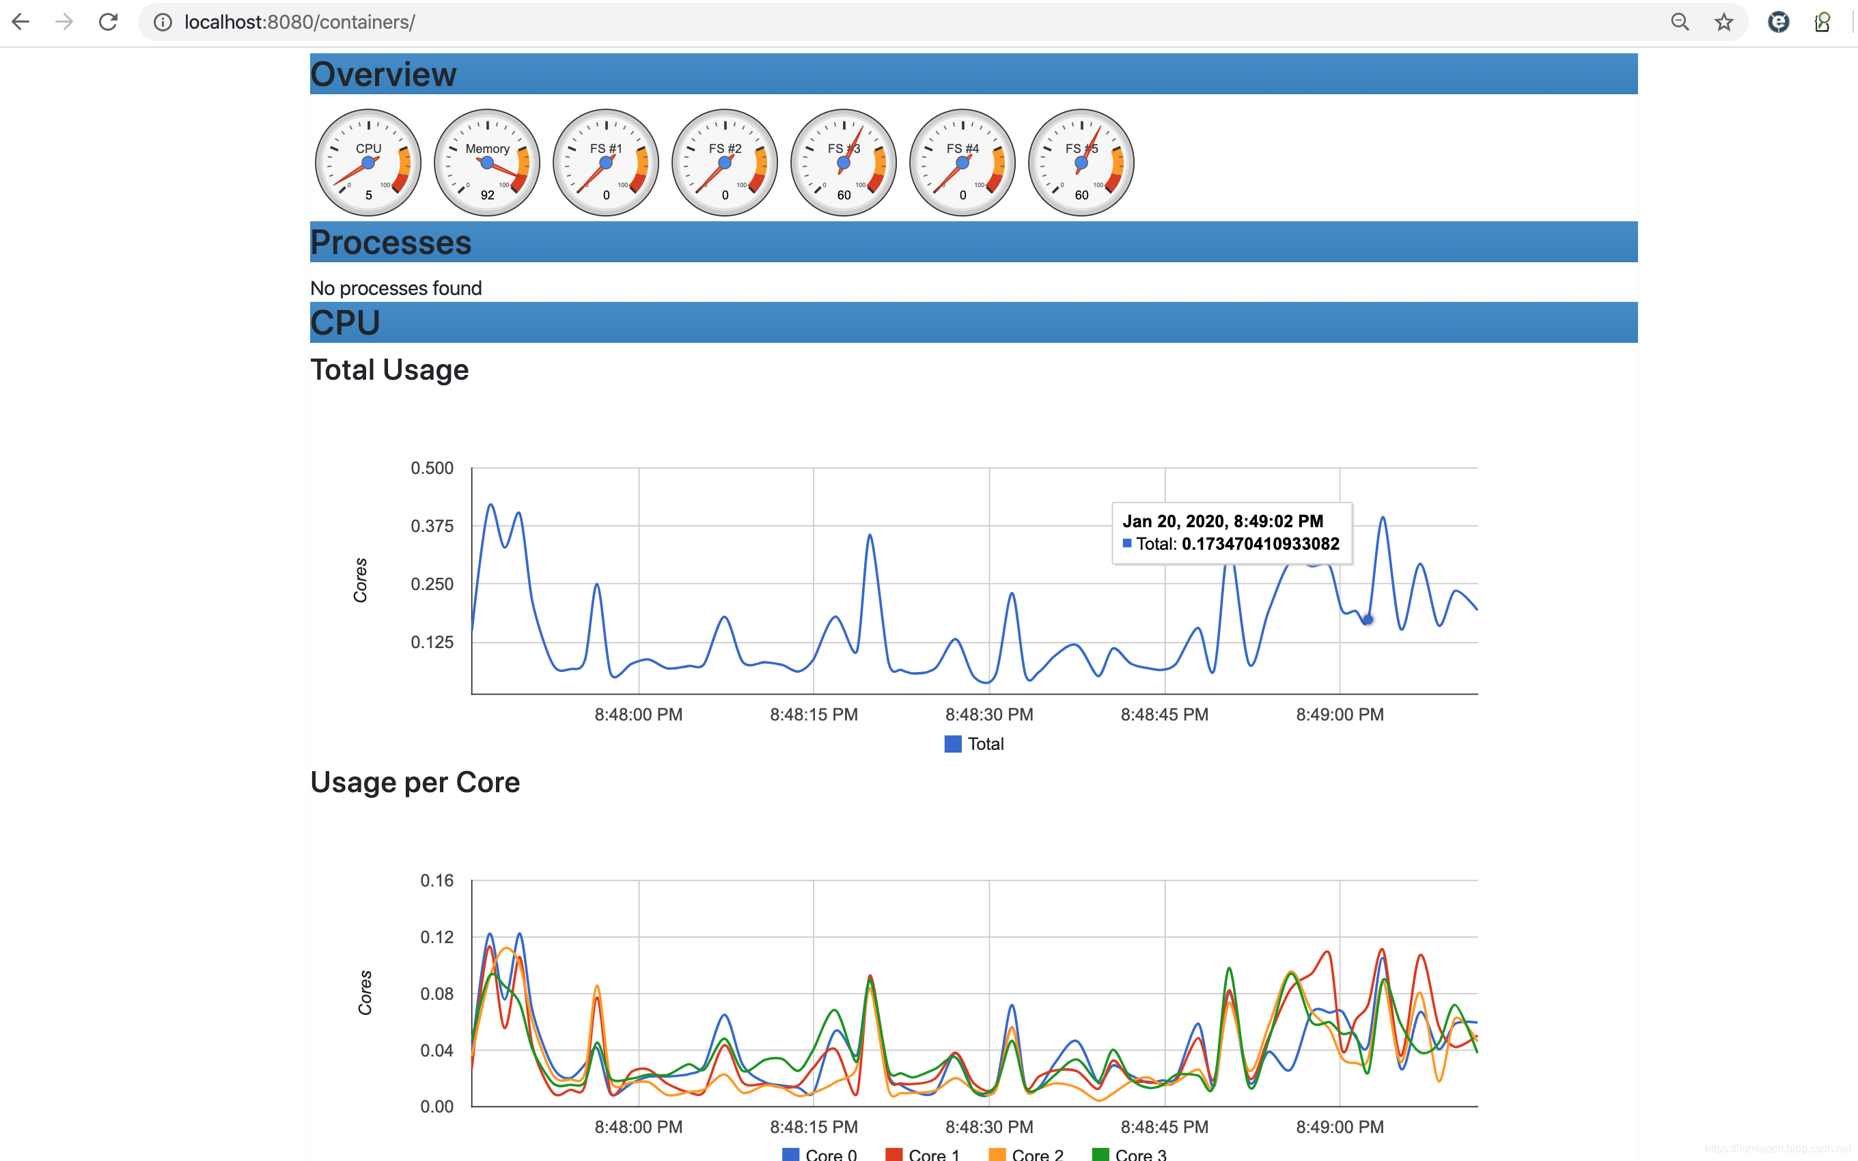
Task: Click the CPU section header
Action: (x=973, y=322)
